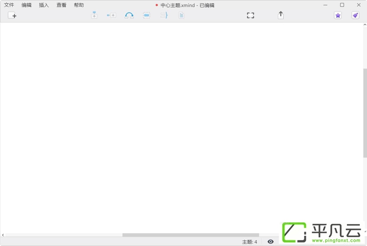This screenshot has width=367, height=246.
Task: Click the horizontal scrollbar thumb
Action: click(x=191, y=235)
